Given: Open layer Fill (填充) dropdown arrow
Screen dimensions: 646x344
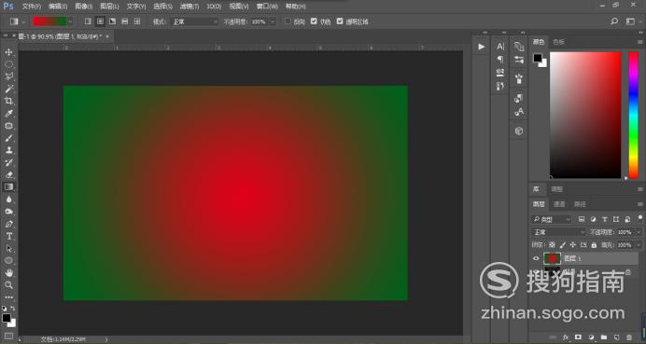Looking at the screenshot, I should [639, 245].
